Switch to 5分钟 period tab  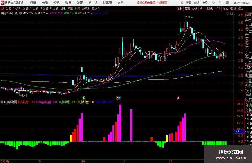pyautogui.click(x=25, y=8)
